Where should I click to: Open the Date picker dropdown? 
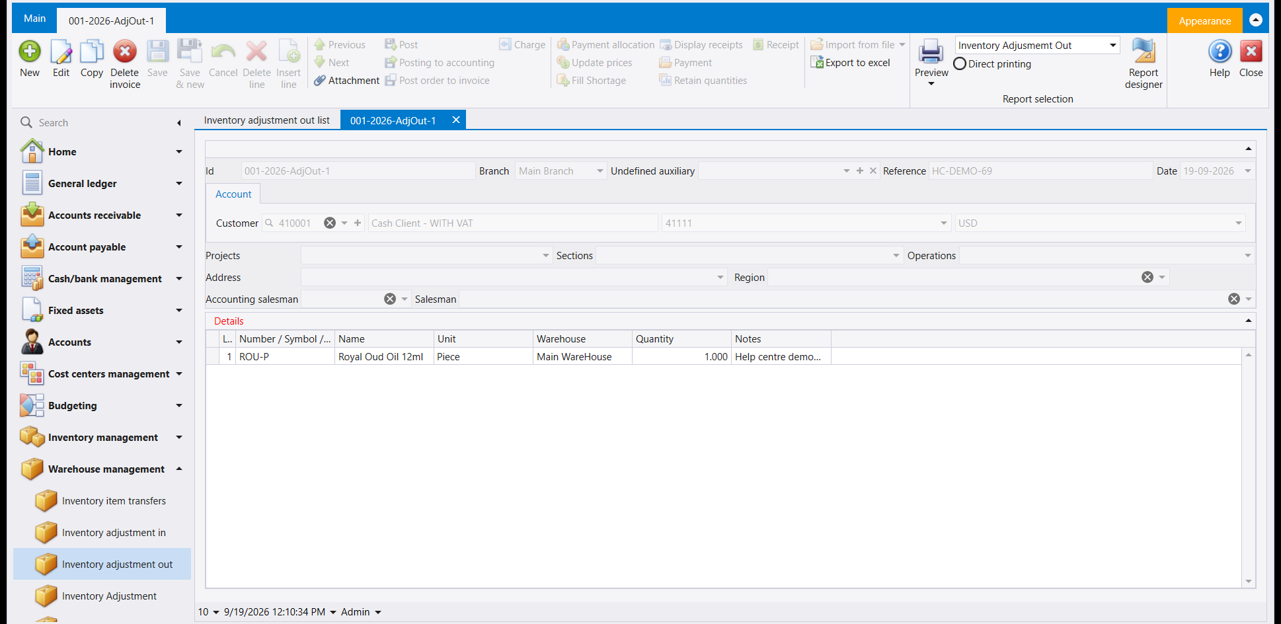coord(1248,171)
